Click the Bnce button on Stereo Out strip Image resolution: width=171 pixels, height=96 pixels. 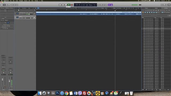12,87
